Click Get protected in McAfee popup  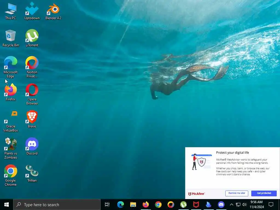click(x=264, y=193)
